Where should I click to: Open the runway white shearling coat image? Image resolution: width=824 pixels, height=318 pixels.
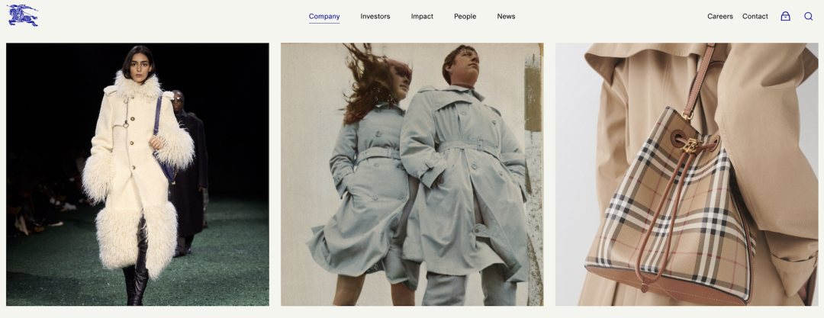pos(137,174)
